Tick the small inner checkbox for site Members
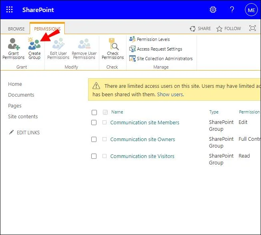This screenshot has height=235, width=261. pyautogui.click(x=104, y=122)
